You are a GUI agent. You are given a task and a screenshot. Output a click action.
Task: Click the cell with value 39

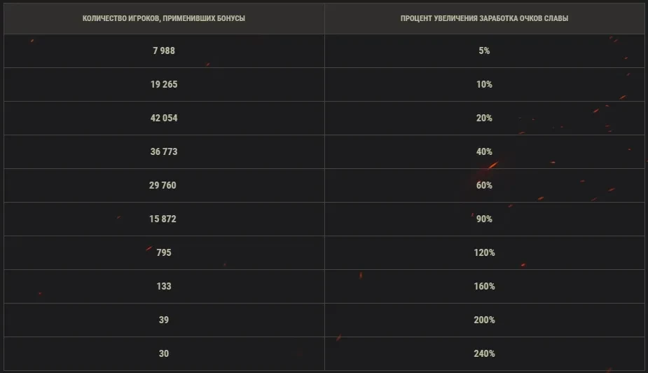tap(164, 320)
